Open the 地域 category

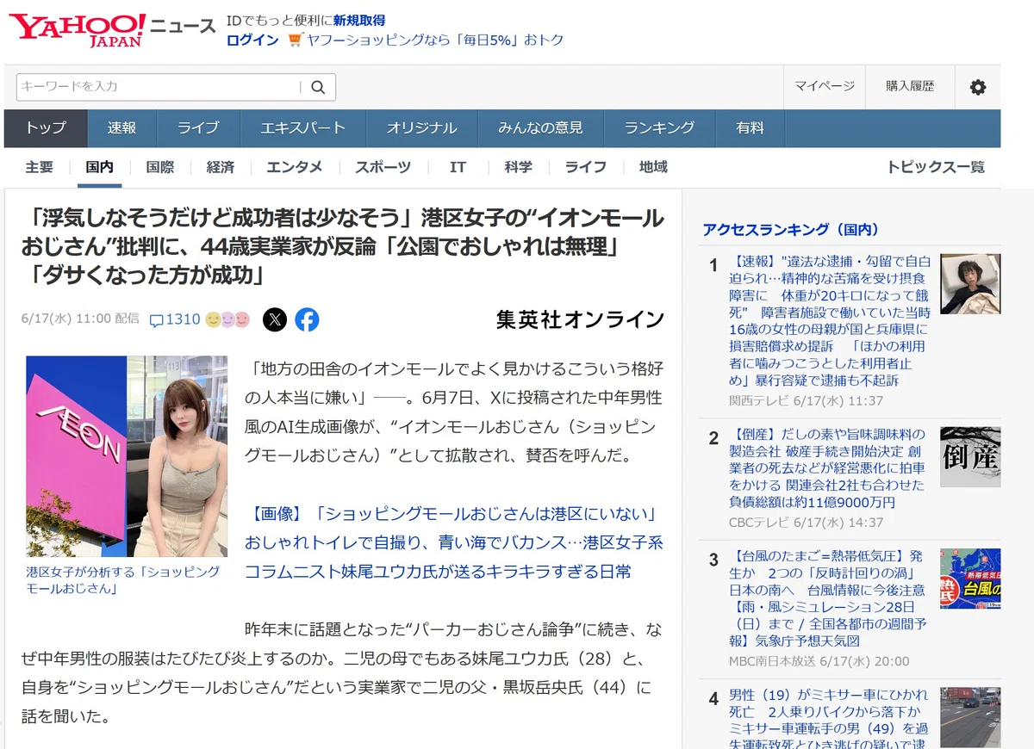click(653, 167)
